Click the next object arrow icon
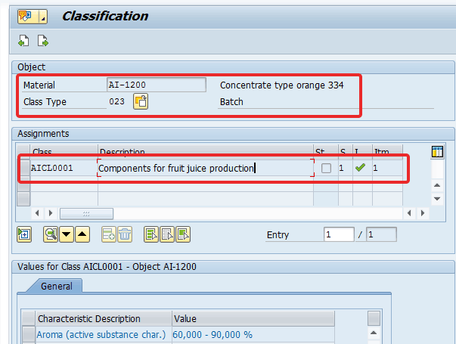The width and height of the screenshot is (456, 344). coord(43,42)
